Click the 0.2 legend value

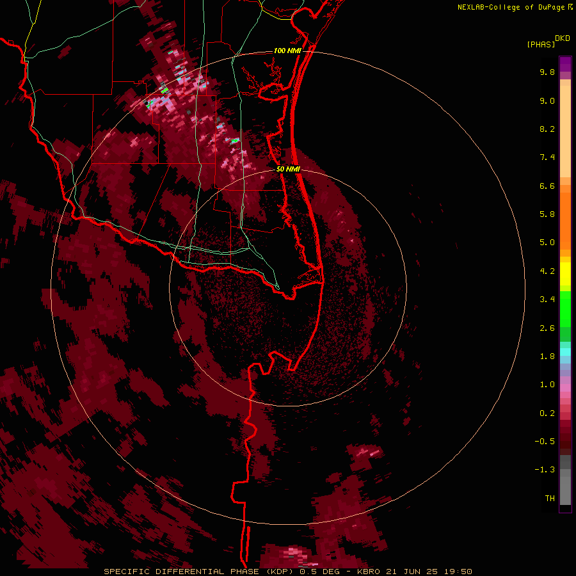point(547,413)
